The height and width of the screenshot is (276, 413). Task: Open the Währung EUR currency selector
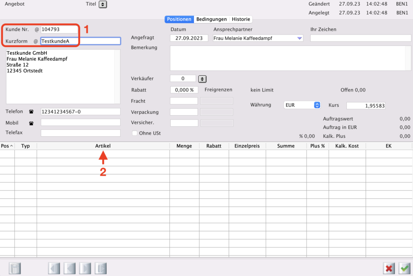[x=317, y=105]
